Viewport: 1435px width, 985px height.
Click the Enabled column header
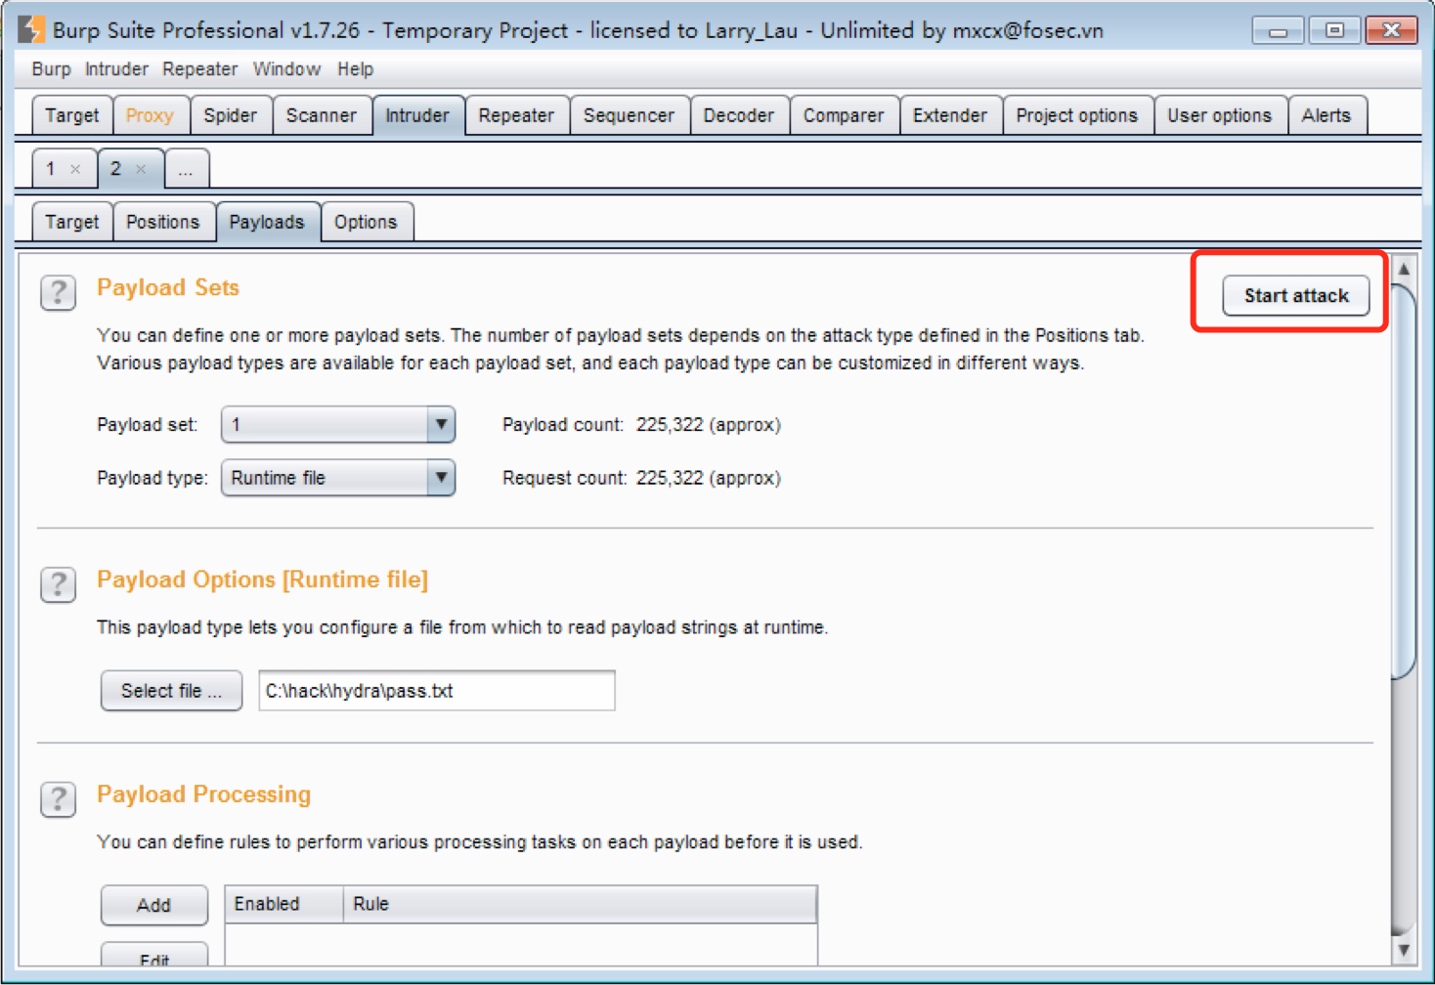pos(284,904)
